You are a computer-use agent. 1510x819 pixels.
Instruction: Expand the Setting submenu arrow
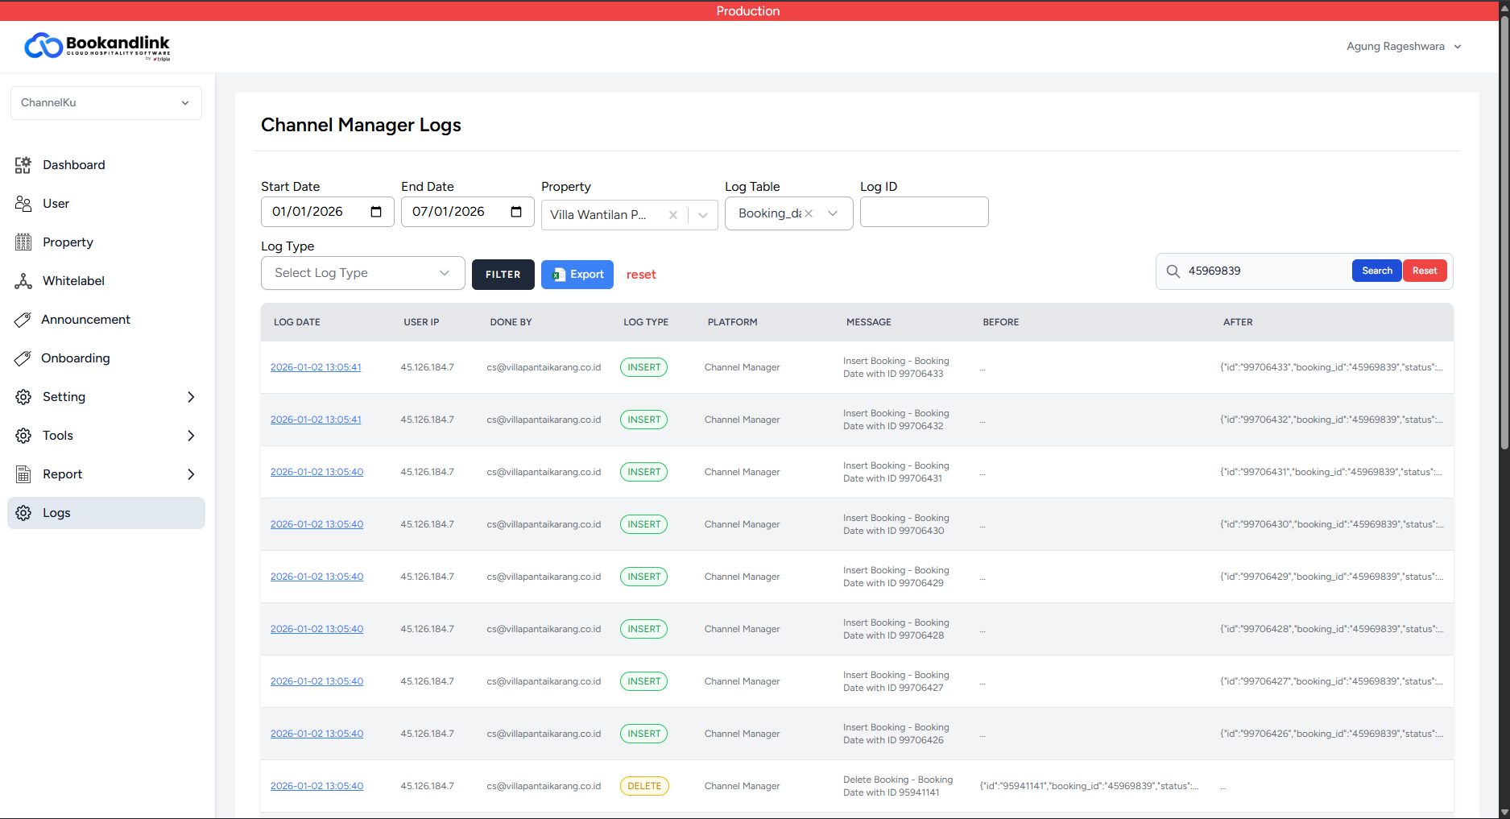click(x=191, y=397)
